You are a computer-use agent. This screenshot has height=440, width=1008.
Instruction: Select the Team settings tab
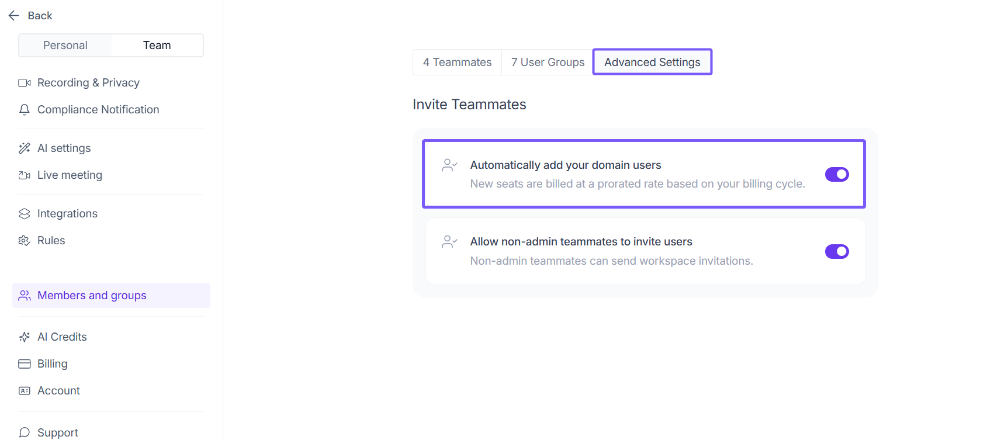point(157,46)
